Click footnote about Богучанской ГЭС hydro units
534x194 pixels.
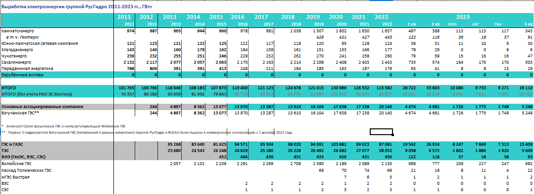147,132
